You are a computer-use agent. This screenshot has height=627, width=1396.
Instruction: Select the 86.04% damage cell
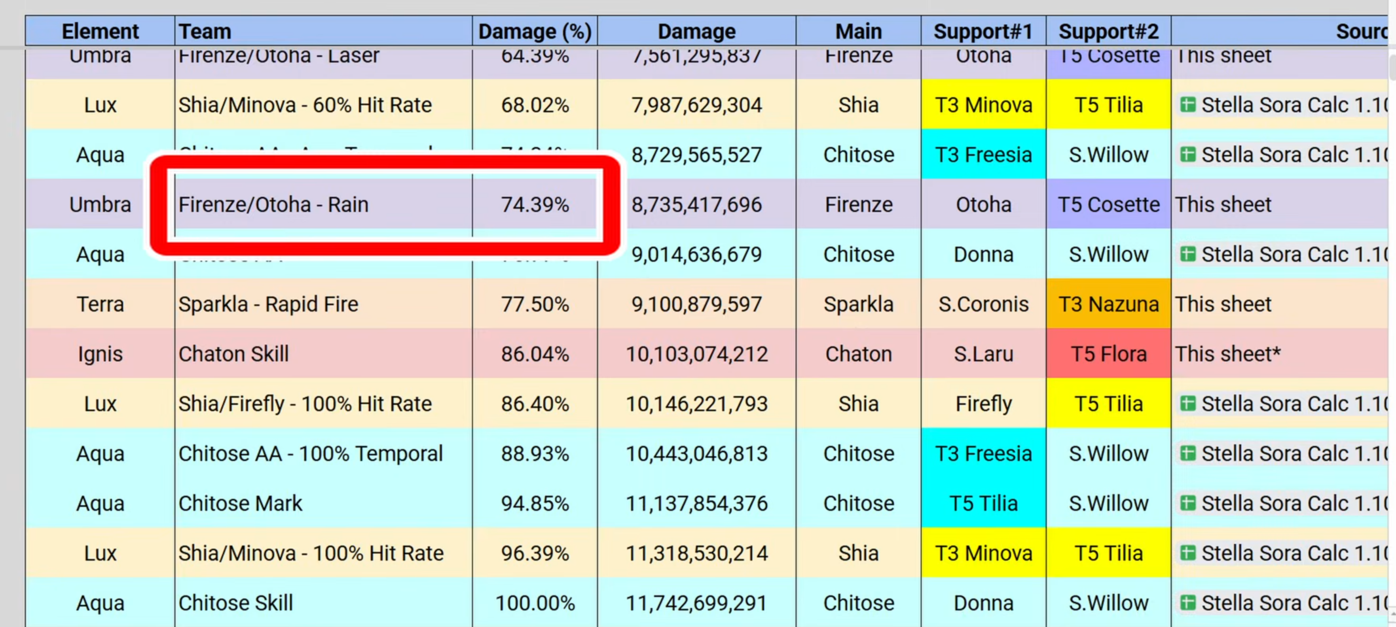(535, 354)
